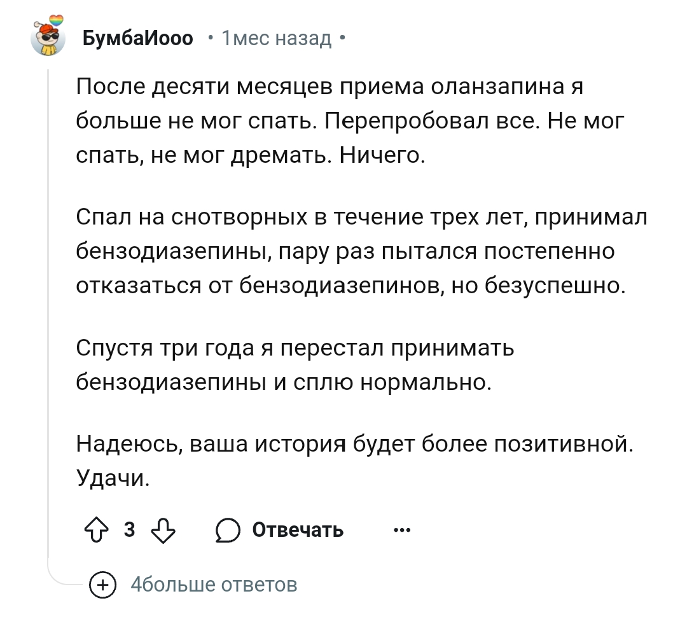Image resolution: width=687 pixels, height=617 pixels.
Task: Click the line 'Надеюсь, ваша история'
Action: point(355,443)
